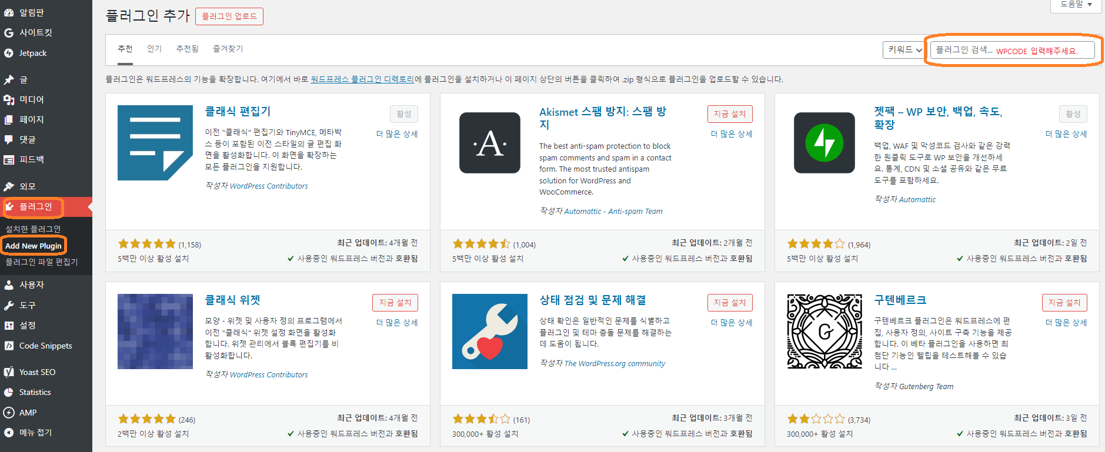Open Gutenberg Team author link
The image size is (1105, 452).
click(926, 387)
